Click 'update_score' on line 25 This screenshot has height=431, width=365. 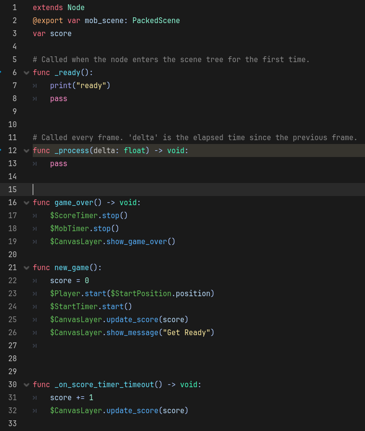coord(132,320)
